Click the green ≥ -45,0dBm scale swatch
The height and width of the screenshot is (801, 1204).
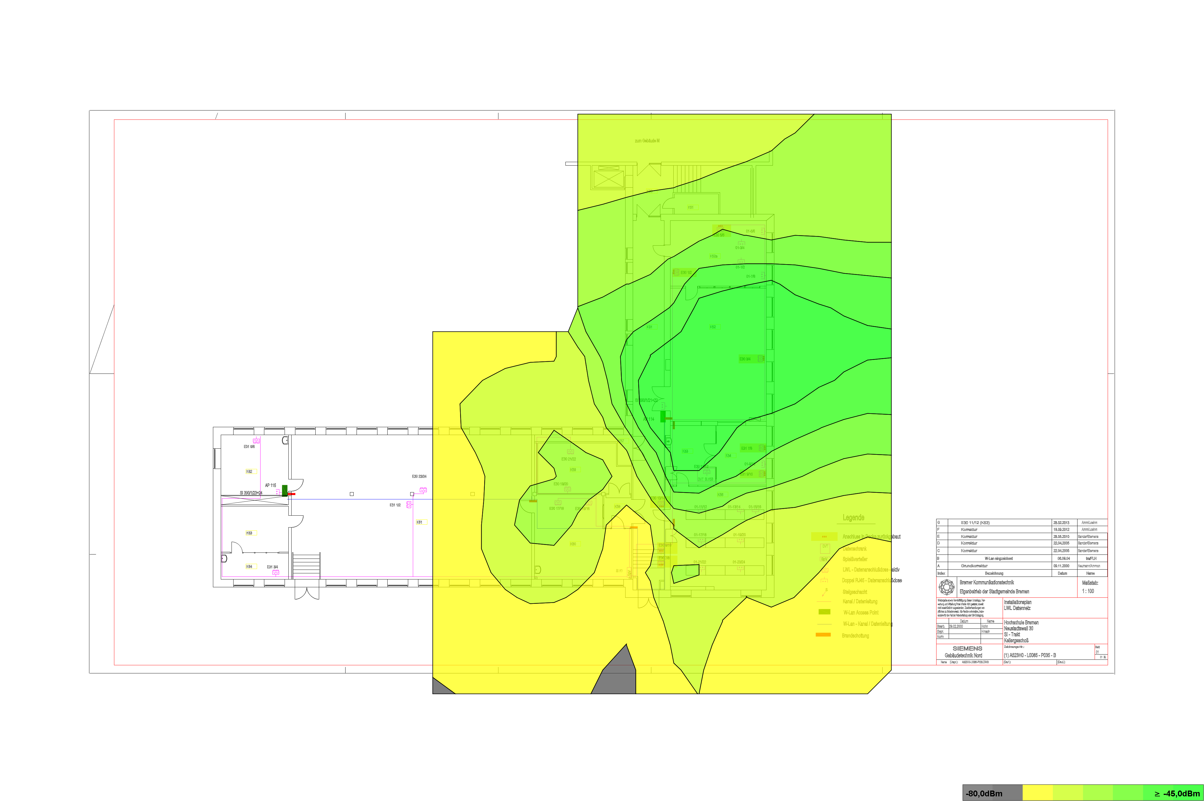1173,793
